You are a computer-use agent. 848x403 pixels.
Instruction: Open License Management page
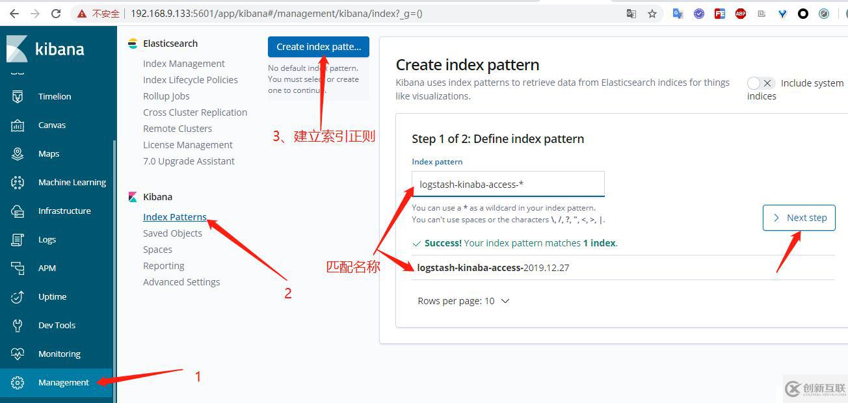pyautogui.click(x=188, y=145)
